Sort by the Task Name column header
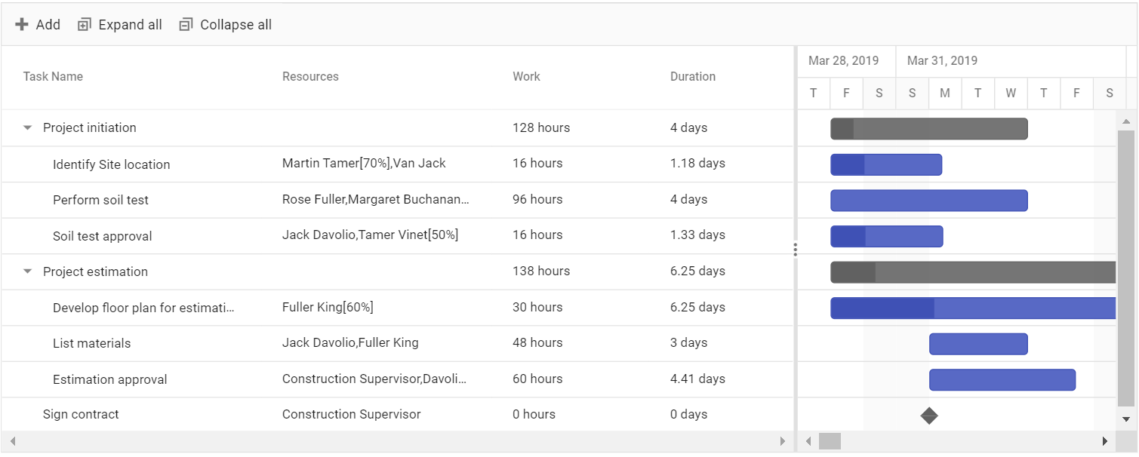Viewport: 1139px width, 457px height. pos(53,77)
